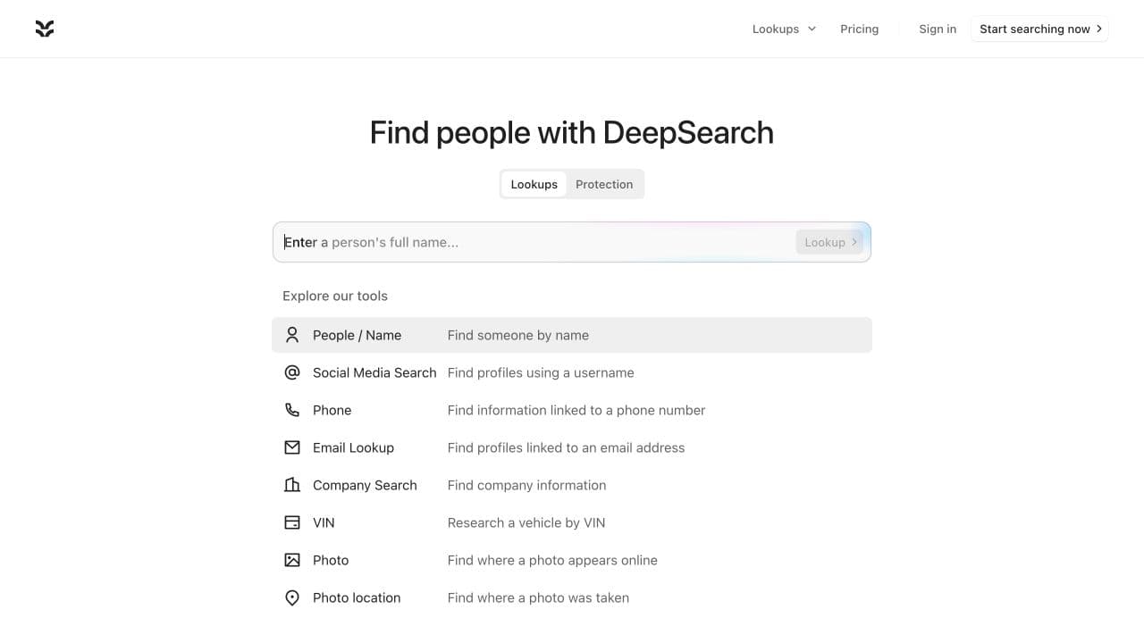Click the Sign in link

[x=938, y=29]
